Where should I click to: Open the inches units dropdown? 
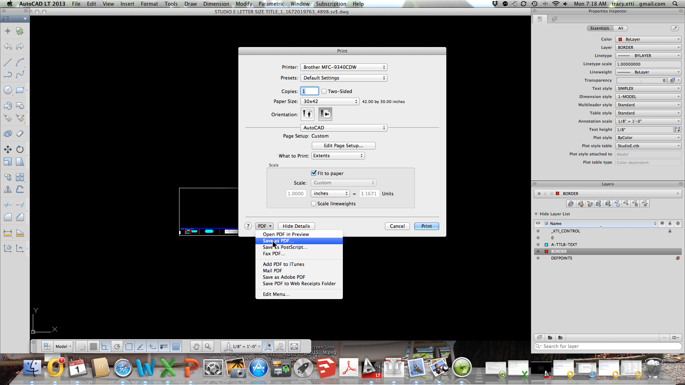click(x=330, y=193)
